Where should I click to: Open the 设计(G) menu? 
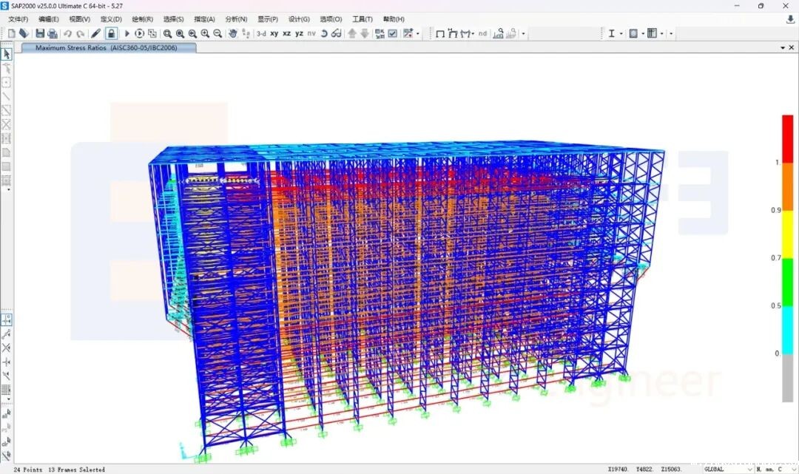(x=299, y=19)
